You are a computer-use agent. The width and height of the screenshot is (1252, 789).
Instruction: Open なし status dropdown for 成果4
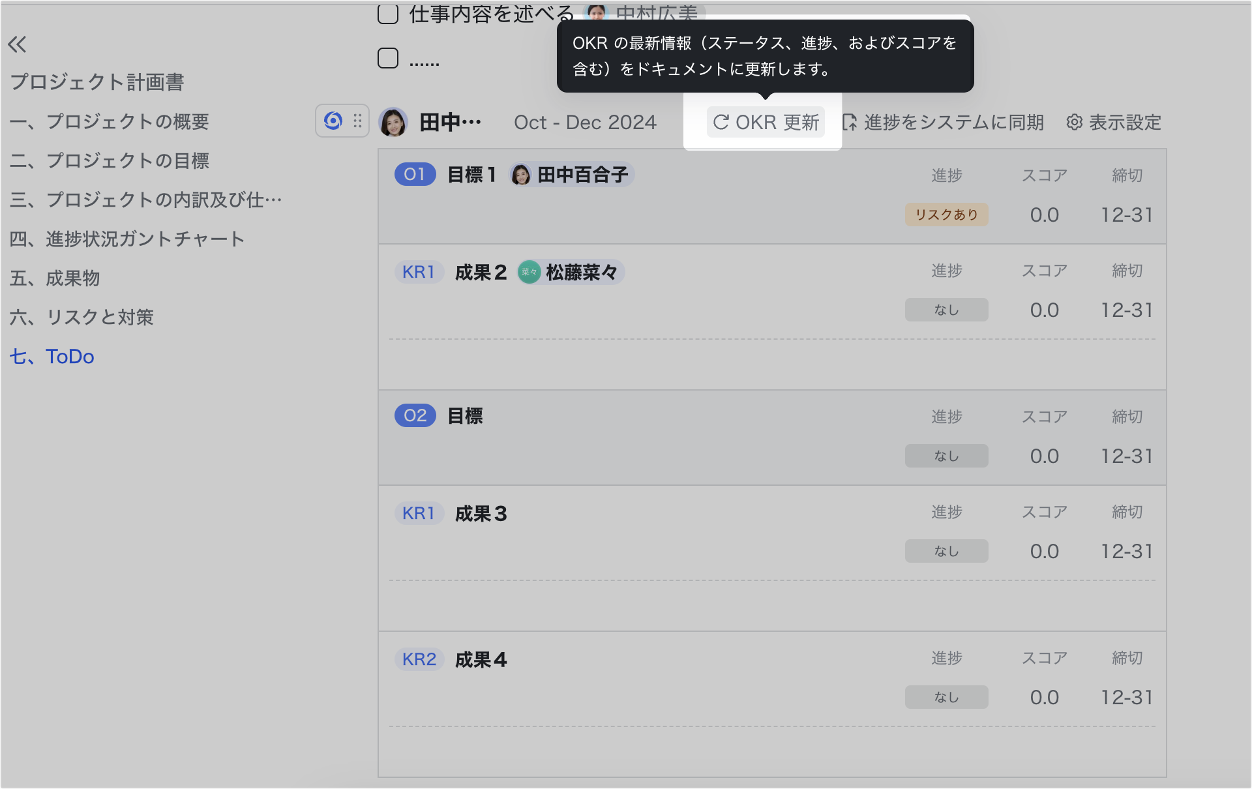click(946, 697)
